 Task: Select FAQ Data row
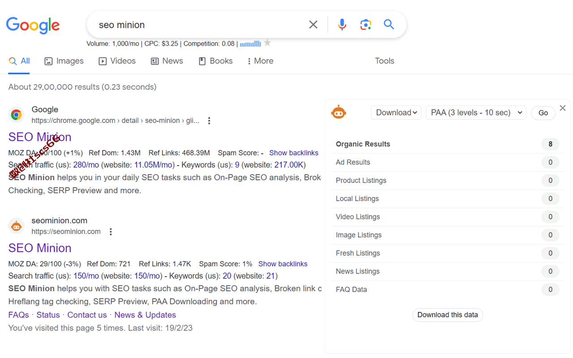click(x=448, y=290)
